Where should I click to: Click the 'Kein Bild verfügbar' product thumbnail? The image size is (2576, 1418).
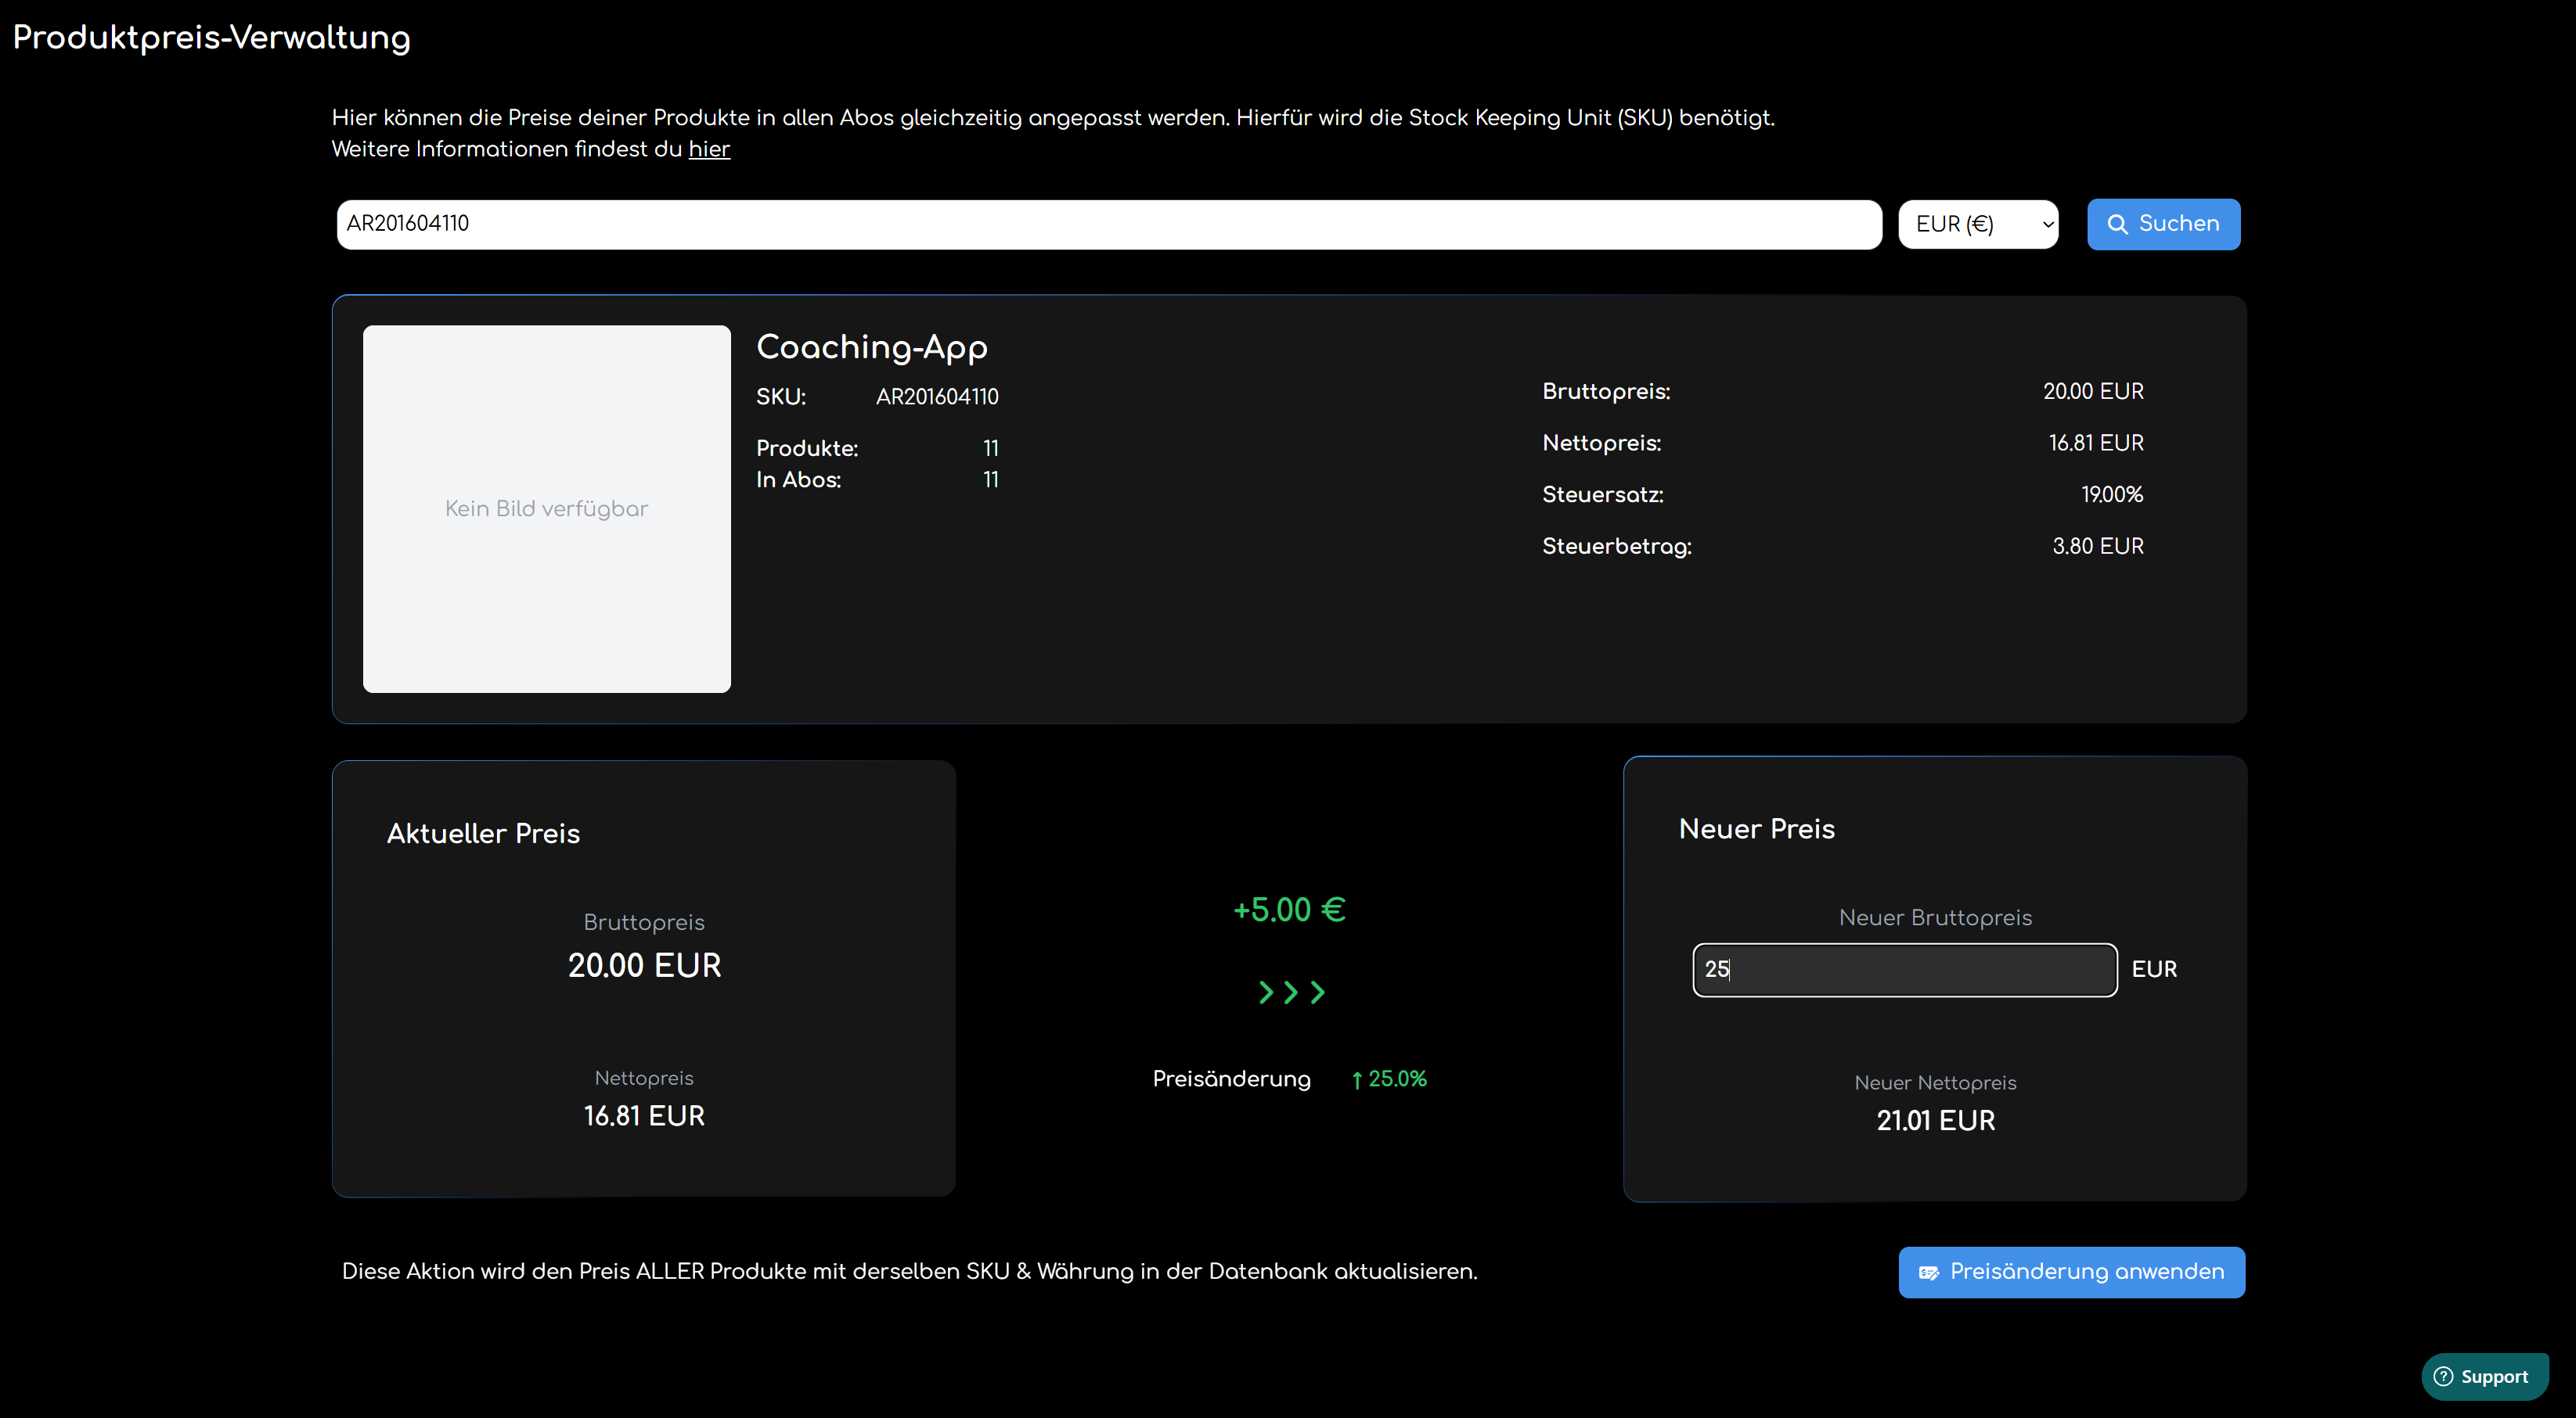(546, 508)
